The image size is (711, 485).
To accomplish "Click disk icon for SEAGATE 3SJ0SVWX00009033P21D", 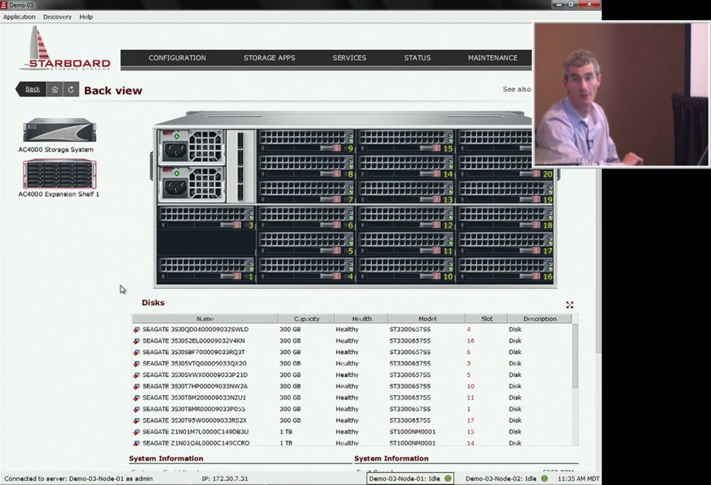I will (137, 375).
